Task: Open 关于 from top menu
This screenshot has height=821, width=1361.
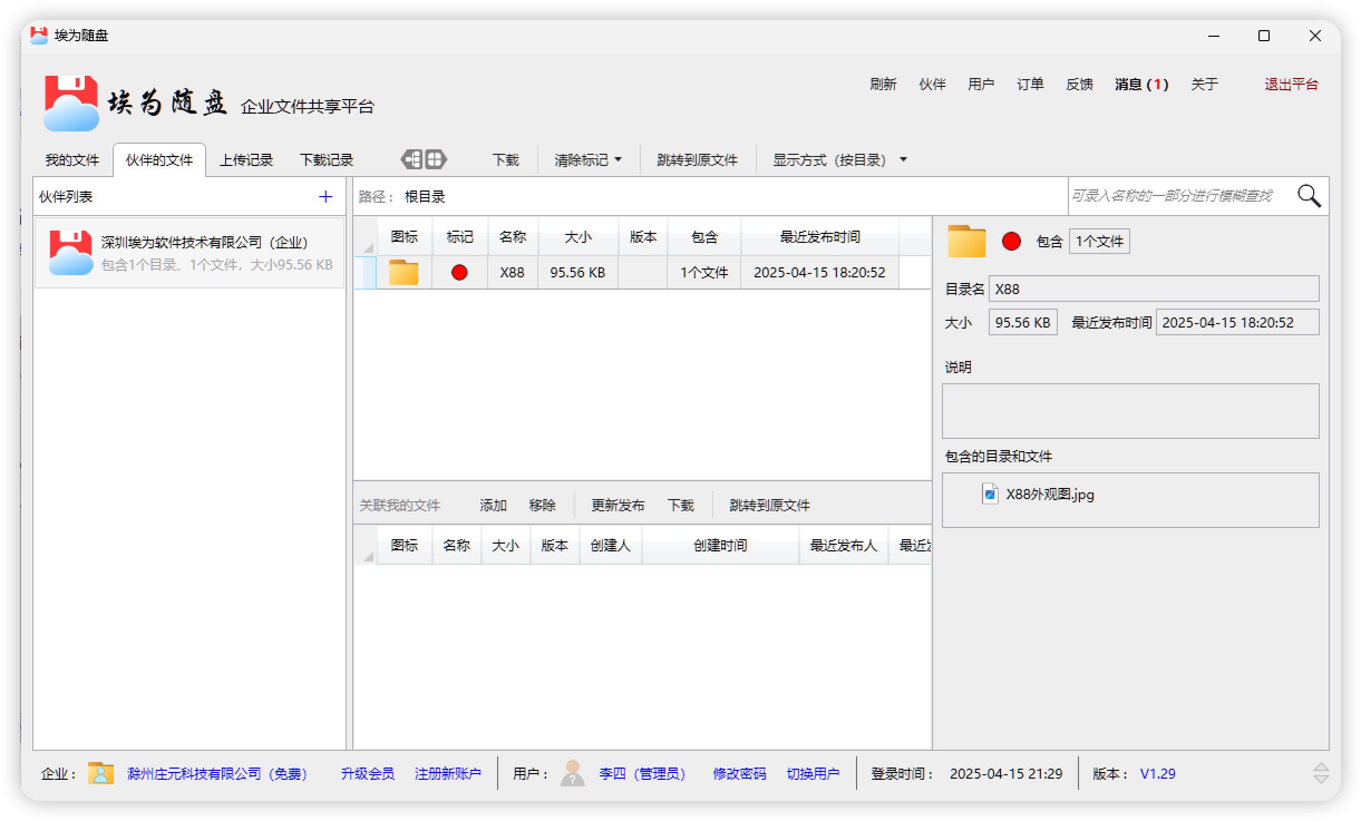Action: [1204, 84]
